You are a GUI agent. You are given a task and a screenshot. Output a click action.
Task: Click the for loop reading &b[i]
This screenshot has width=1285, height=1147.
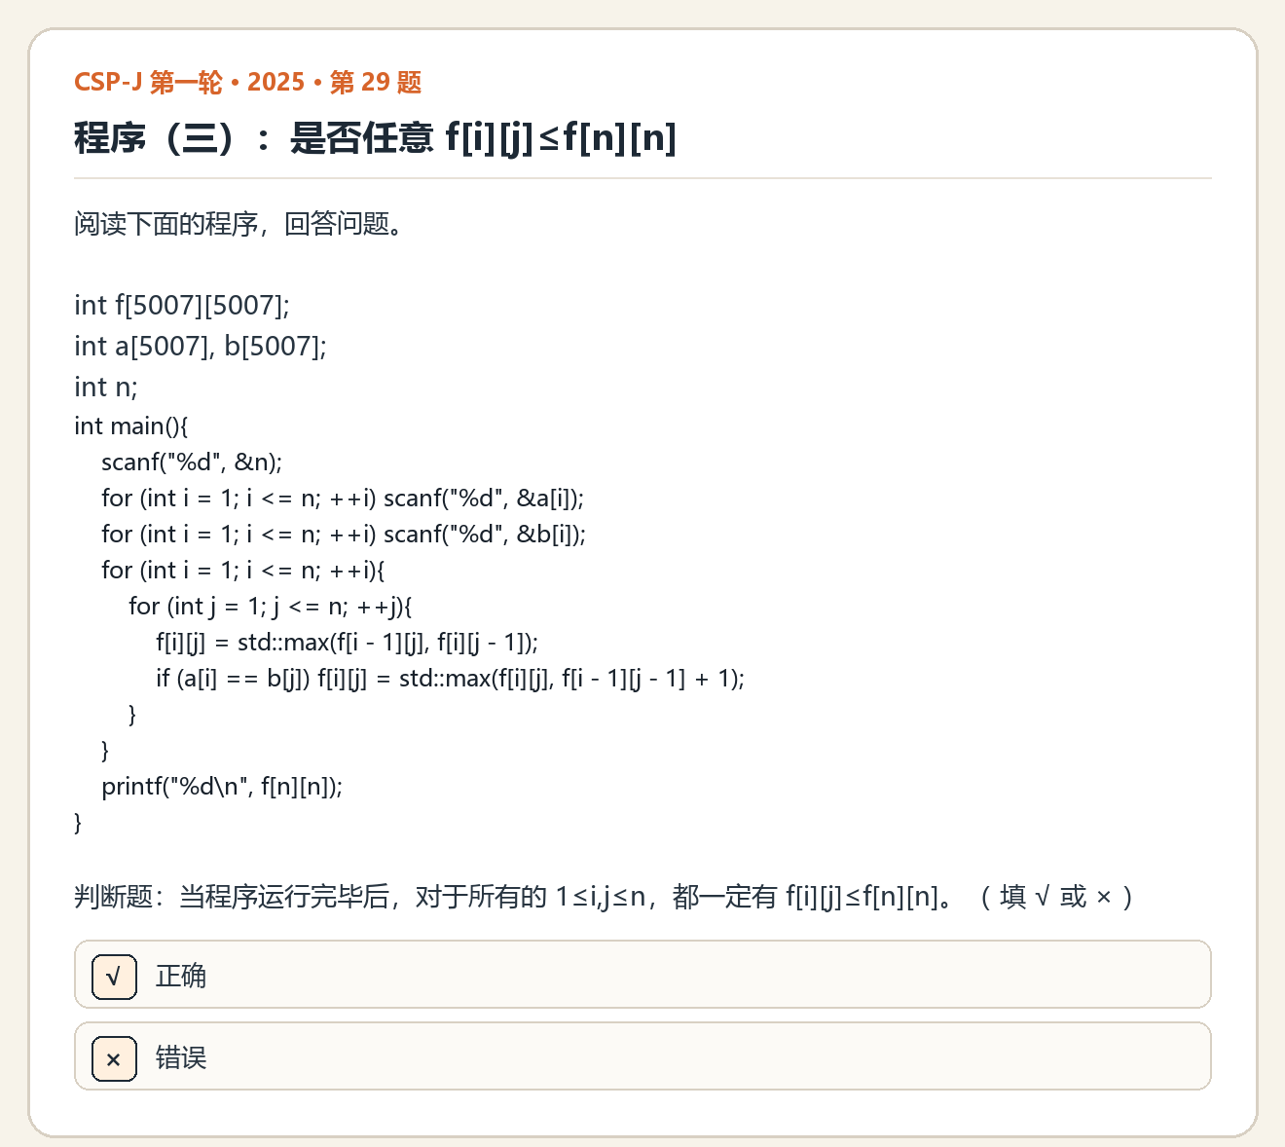click(x=344, y=535)
